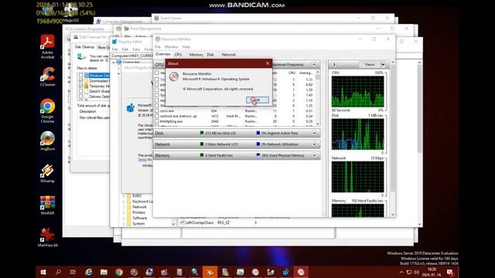Expand the EUDC registry key
495x278 pixels.
click(x=124, y=195)
